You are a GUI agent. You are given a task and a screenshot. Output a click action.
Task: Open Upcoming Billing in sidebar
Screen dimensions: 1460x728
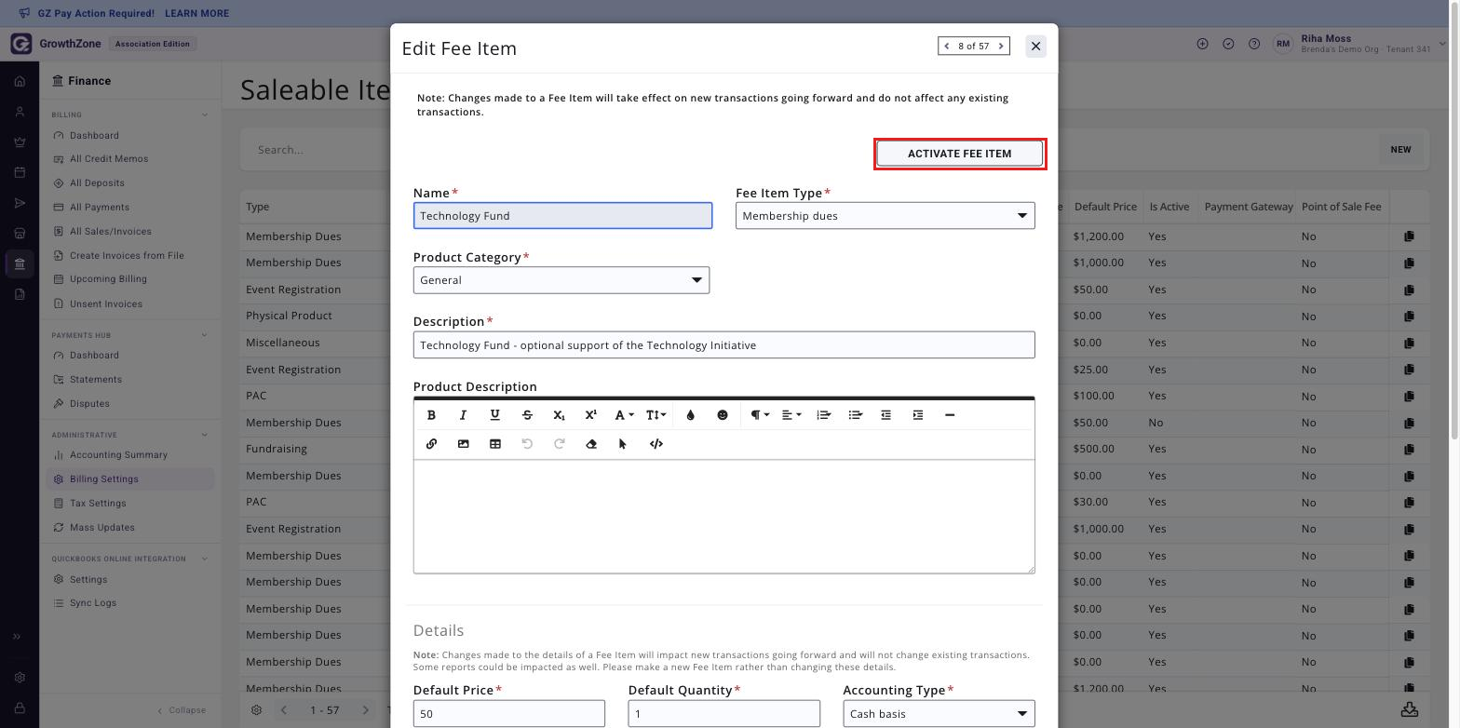(108, 279)
